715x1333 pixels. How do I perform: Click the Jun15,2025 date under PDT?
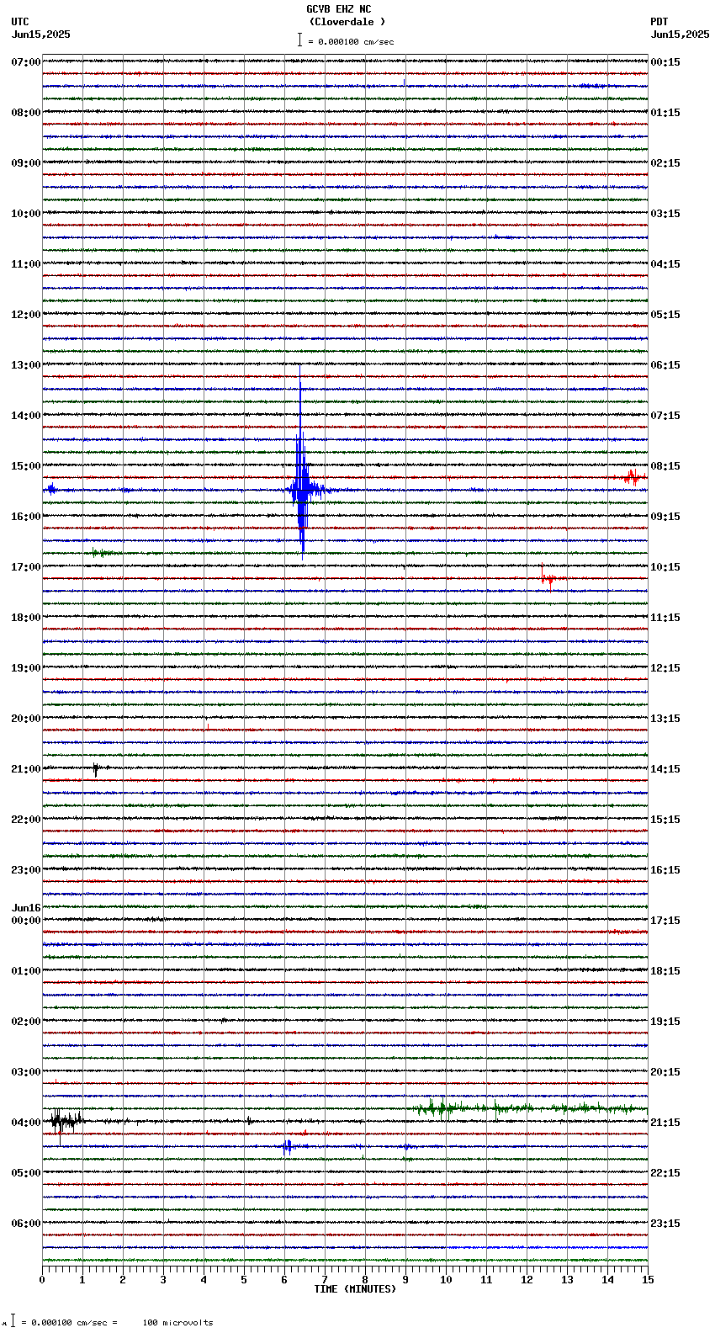(680, 35)
